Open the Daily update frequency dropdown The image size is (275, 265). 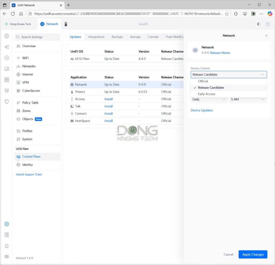click(x=209, y=99)
